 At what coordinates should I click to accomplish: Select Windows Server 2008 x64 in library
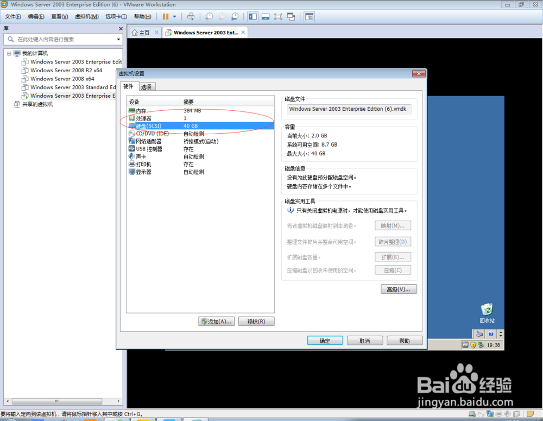[62, 79]
